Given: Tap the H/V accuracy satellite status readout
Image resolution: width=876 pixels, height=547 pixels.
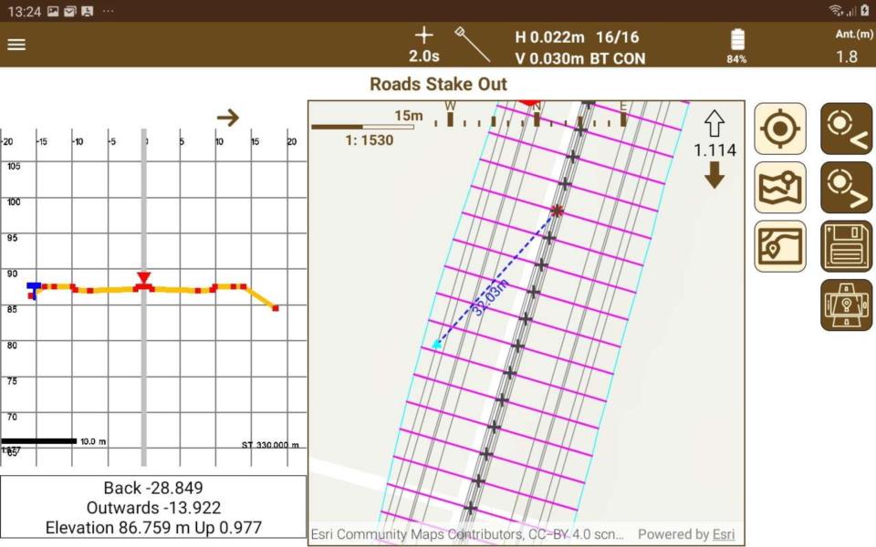Looking at the screenshot, I should point(579,47).
